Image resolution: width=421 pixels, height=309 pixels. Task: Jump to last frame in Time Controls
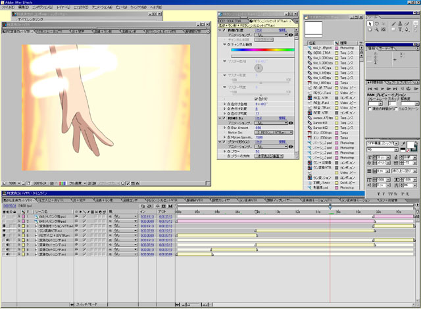coord(395,89)
